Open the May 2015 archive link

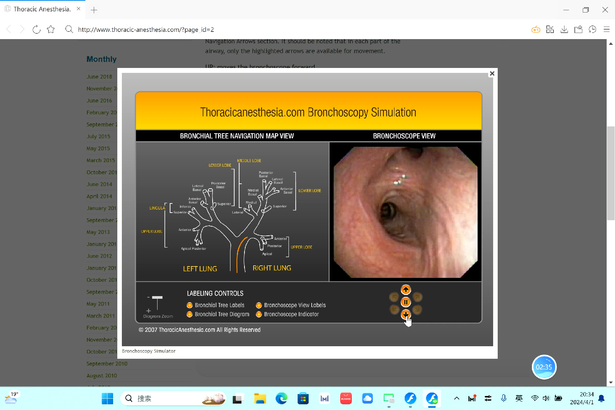98,148
